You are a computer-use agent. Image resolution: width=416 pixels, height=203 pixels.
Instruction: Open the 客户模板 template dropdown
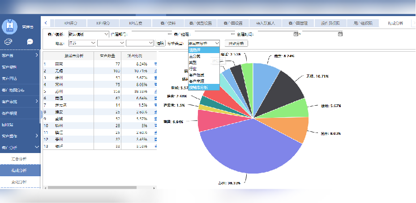pos(106,34)
